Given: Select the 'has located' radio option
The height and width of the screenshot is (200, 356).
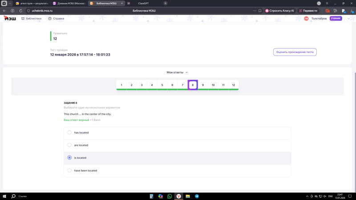Looking at the screenshot, I should coord(69,132).
